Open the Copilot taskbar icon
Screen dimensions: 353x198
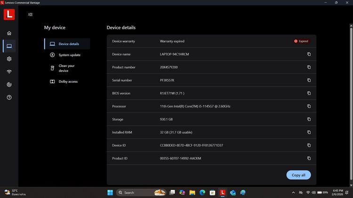pyautogui.click(x=182, y=193)
